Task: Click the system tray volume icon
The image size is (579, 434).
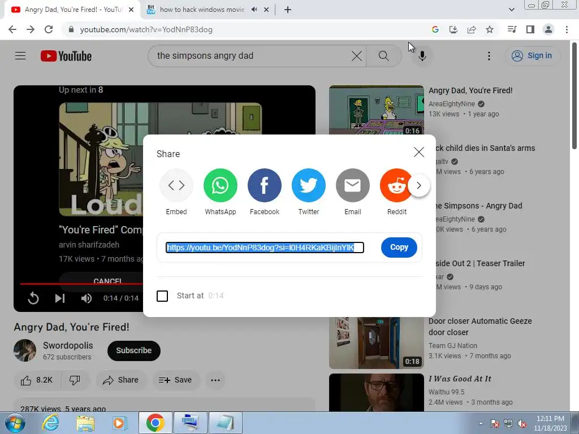Action: click(522, 423)
